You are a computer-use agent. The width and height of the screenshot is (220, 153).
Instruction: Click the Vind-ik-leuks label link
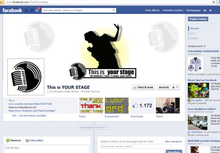137,116
